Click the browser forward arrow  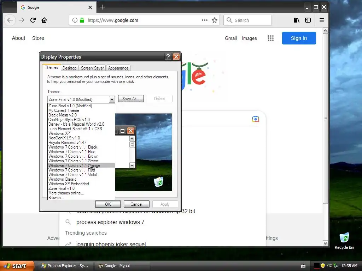(22, 20)
